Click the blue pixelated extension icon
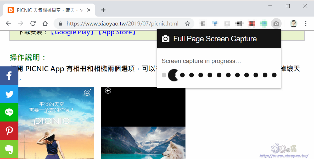 [215, 24]
